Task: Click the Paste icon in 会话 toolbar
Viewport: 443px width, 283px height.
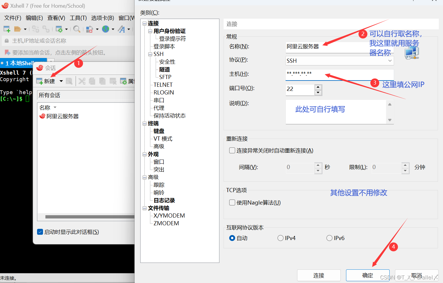Action: pos(102,81)
